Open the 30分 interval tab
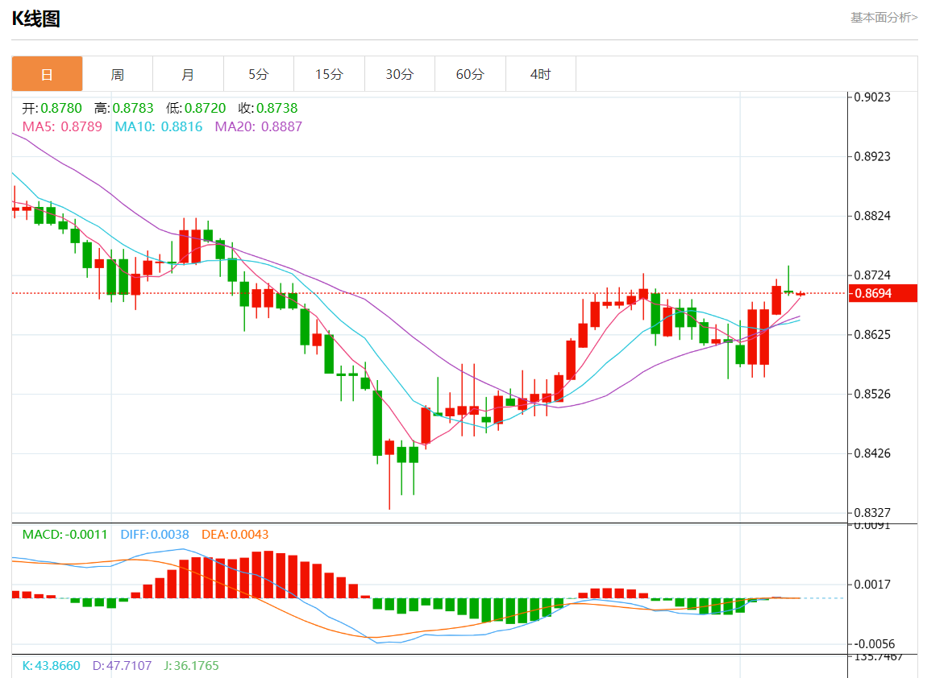 (400, 74)
